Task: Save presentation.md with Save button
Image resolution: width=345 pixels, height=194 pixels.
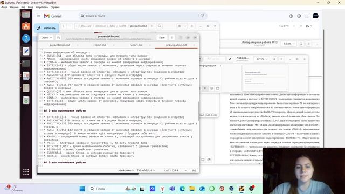Action: pyautogui.click(x=162, y=38)
